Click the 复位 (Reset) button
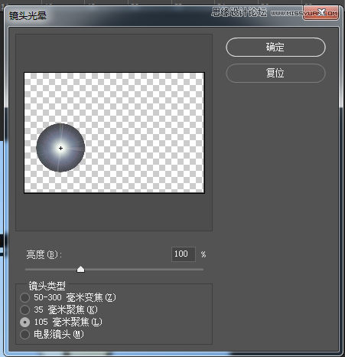The width and height of the screenshot is (345, 357). click(275, 73)
